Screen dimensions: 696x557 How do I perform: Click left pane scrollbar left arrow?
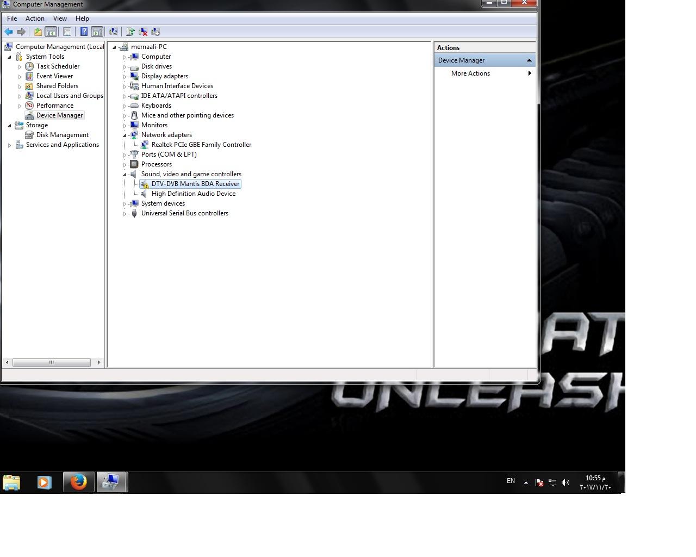pos(7,362)
